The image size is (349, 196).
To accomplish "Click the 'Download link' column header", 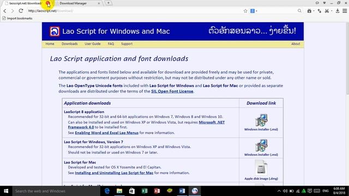I will coord(261,103).
